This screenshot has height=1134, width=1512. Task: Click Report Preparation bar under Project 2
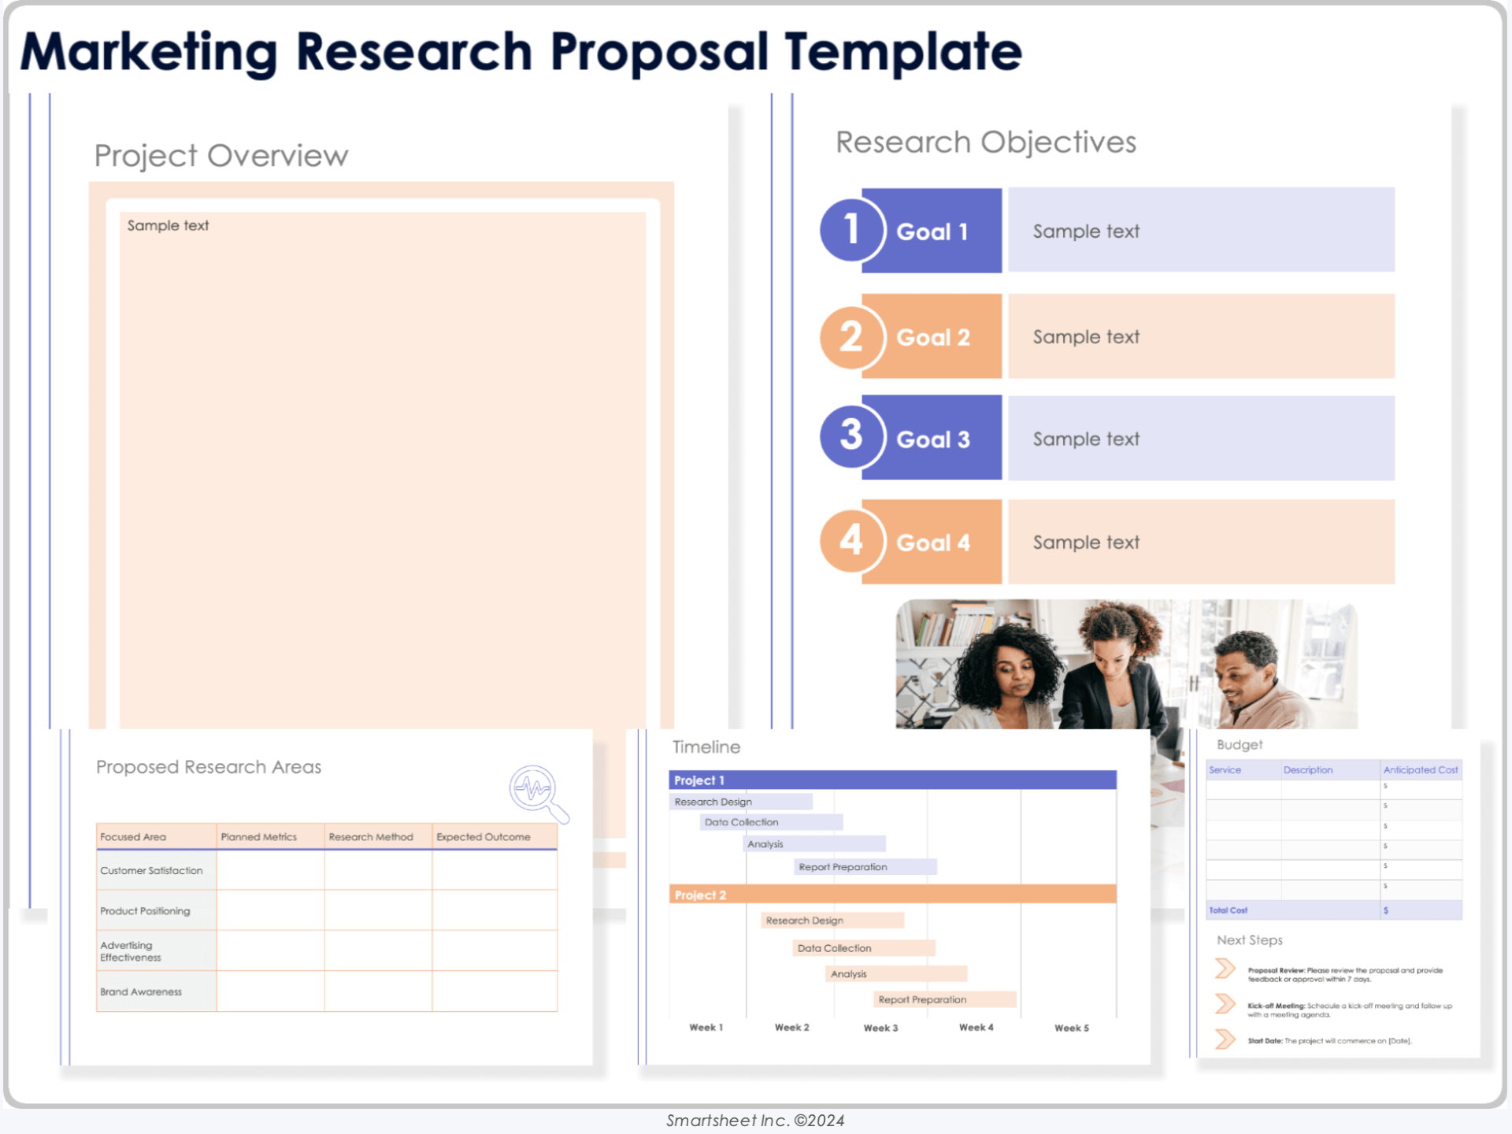tap(945, 999)
